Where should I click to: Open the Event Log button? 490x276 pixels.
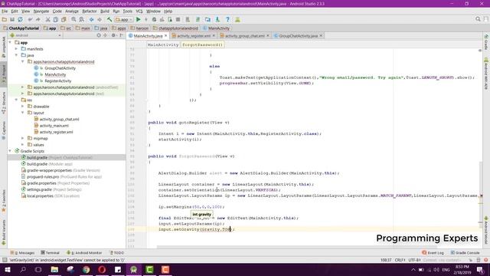point(433,252)
